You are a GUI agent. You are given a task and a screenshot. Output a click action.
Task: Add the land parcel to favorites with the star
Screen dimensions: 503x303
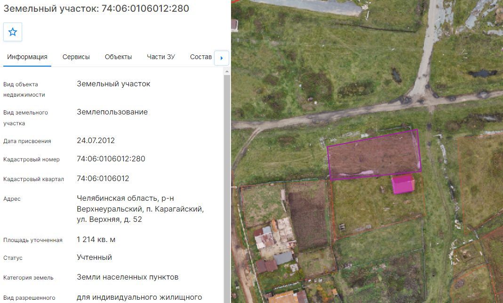point(13,32)
